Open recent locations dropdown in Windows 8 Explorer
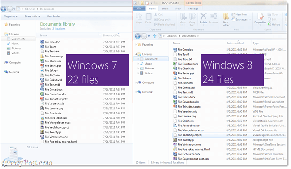 [149, 36]
